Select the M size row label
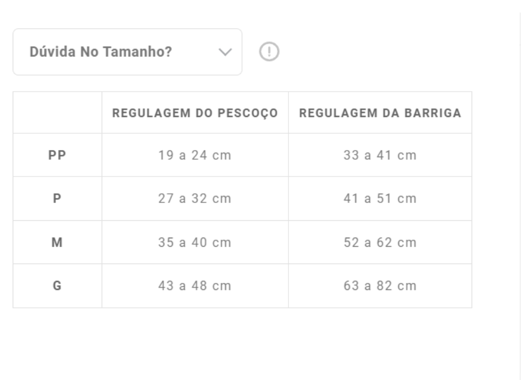Viewport: 521px width, 380px height. click(57, 242)
